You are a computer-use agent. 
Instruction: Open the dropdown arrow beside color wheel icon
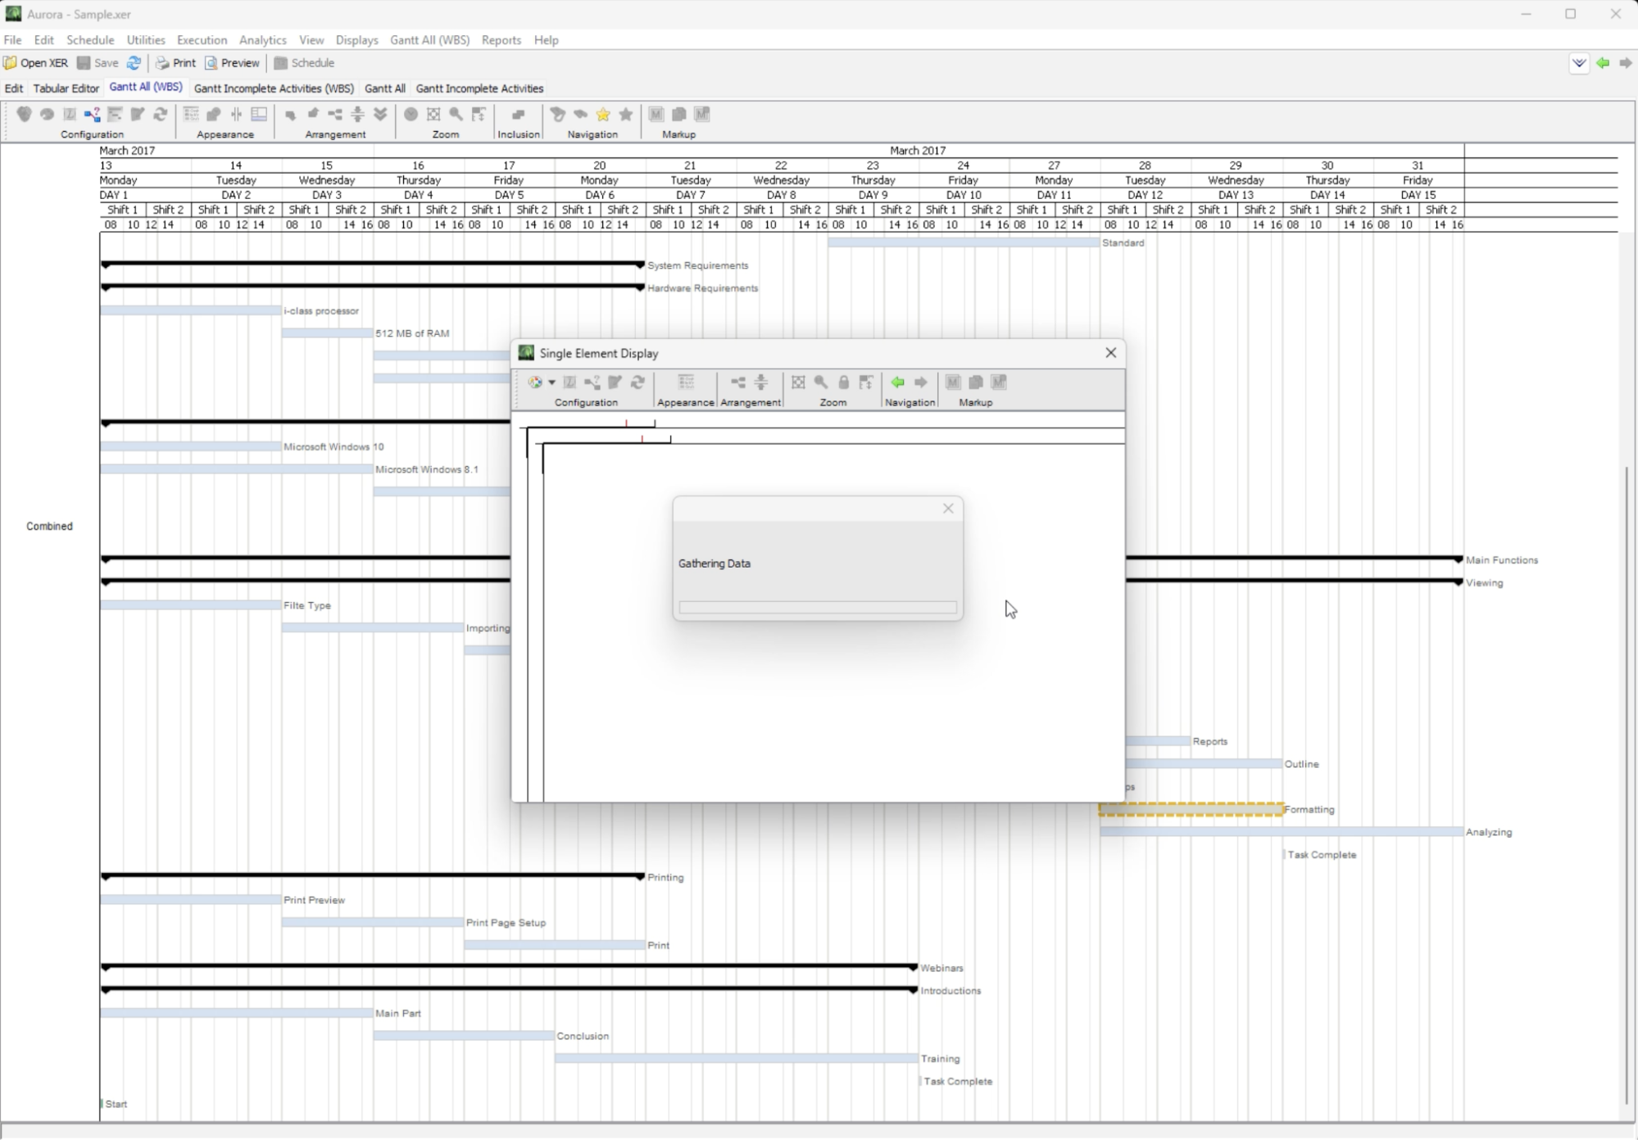[x=552, y=382]
